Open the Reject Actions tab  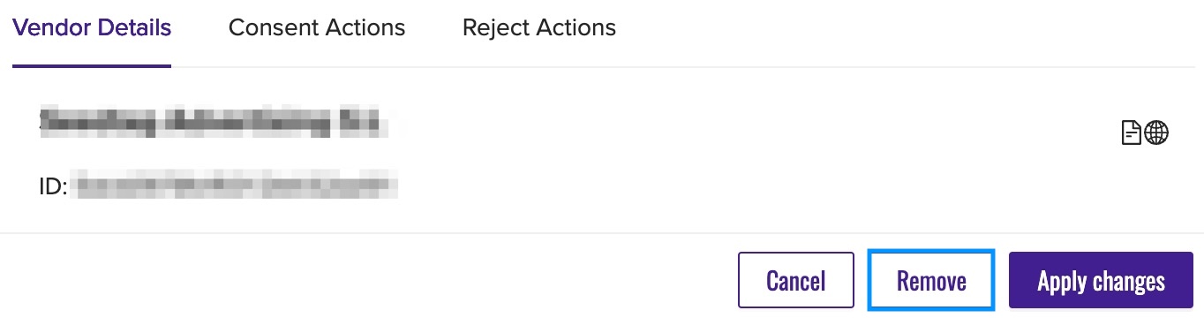539,28
